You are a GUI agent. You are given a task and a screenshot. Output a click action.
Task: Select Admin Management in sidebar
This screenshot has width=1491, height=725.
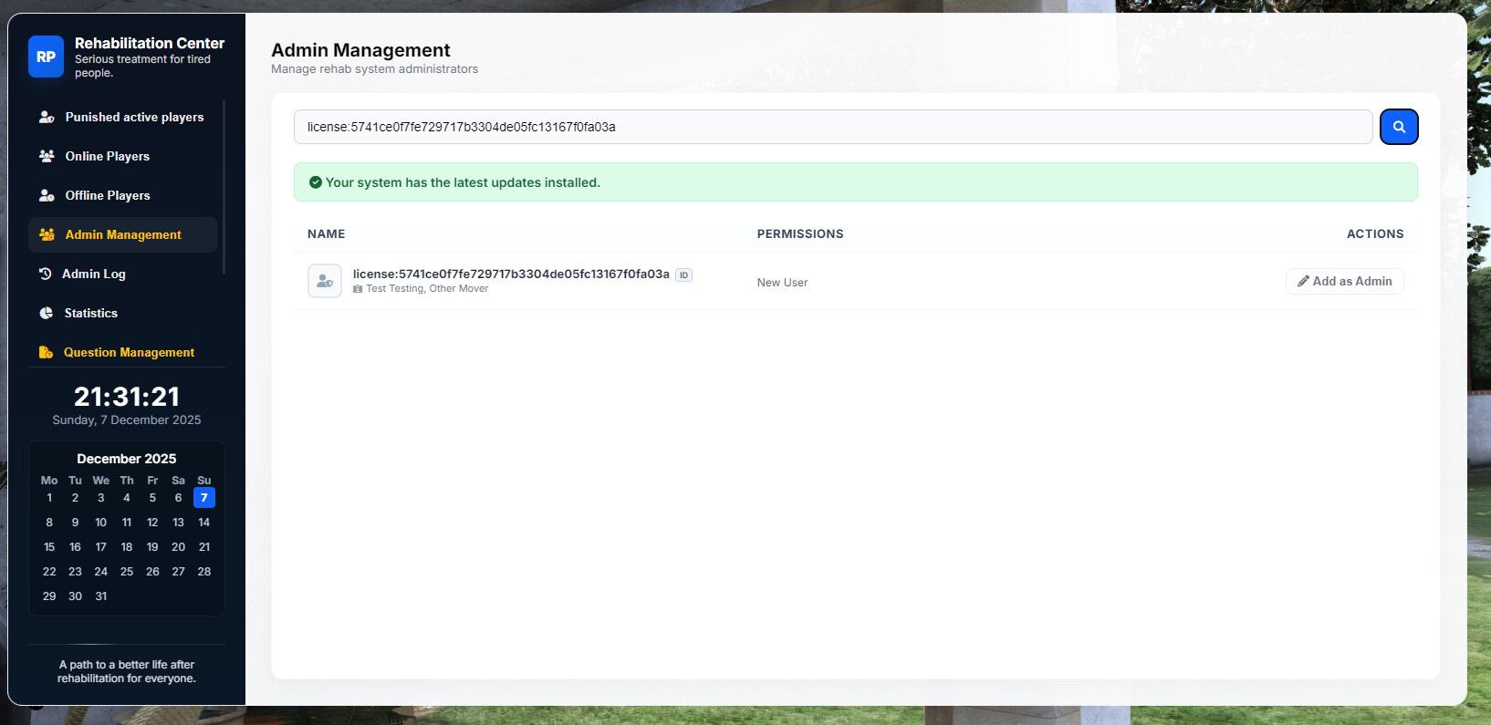click(x=123, y=235)
